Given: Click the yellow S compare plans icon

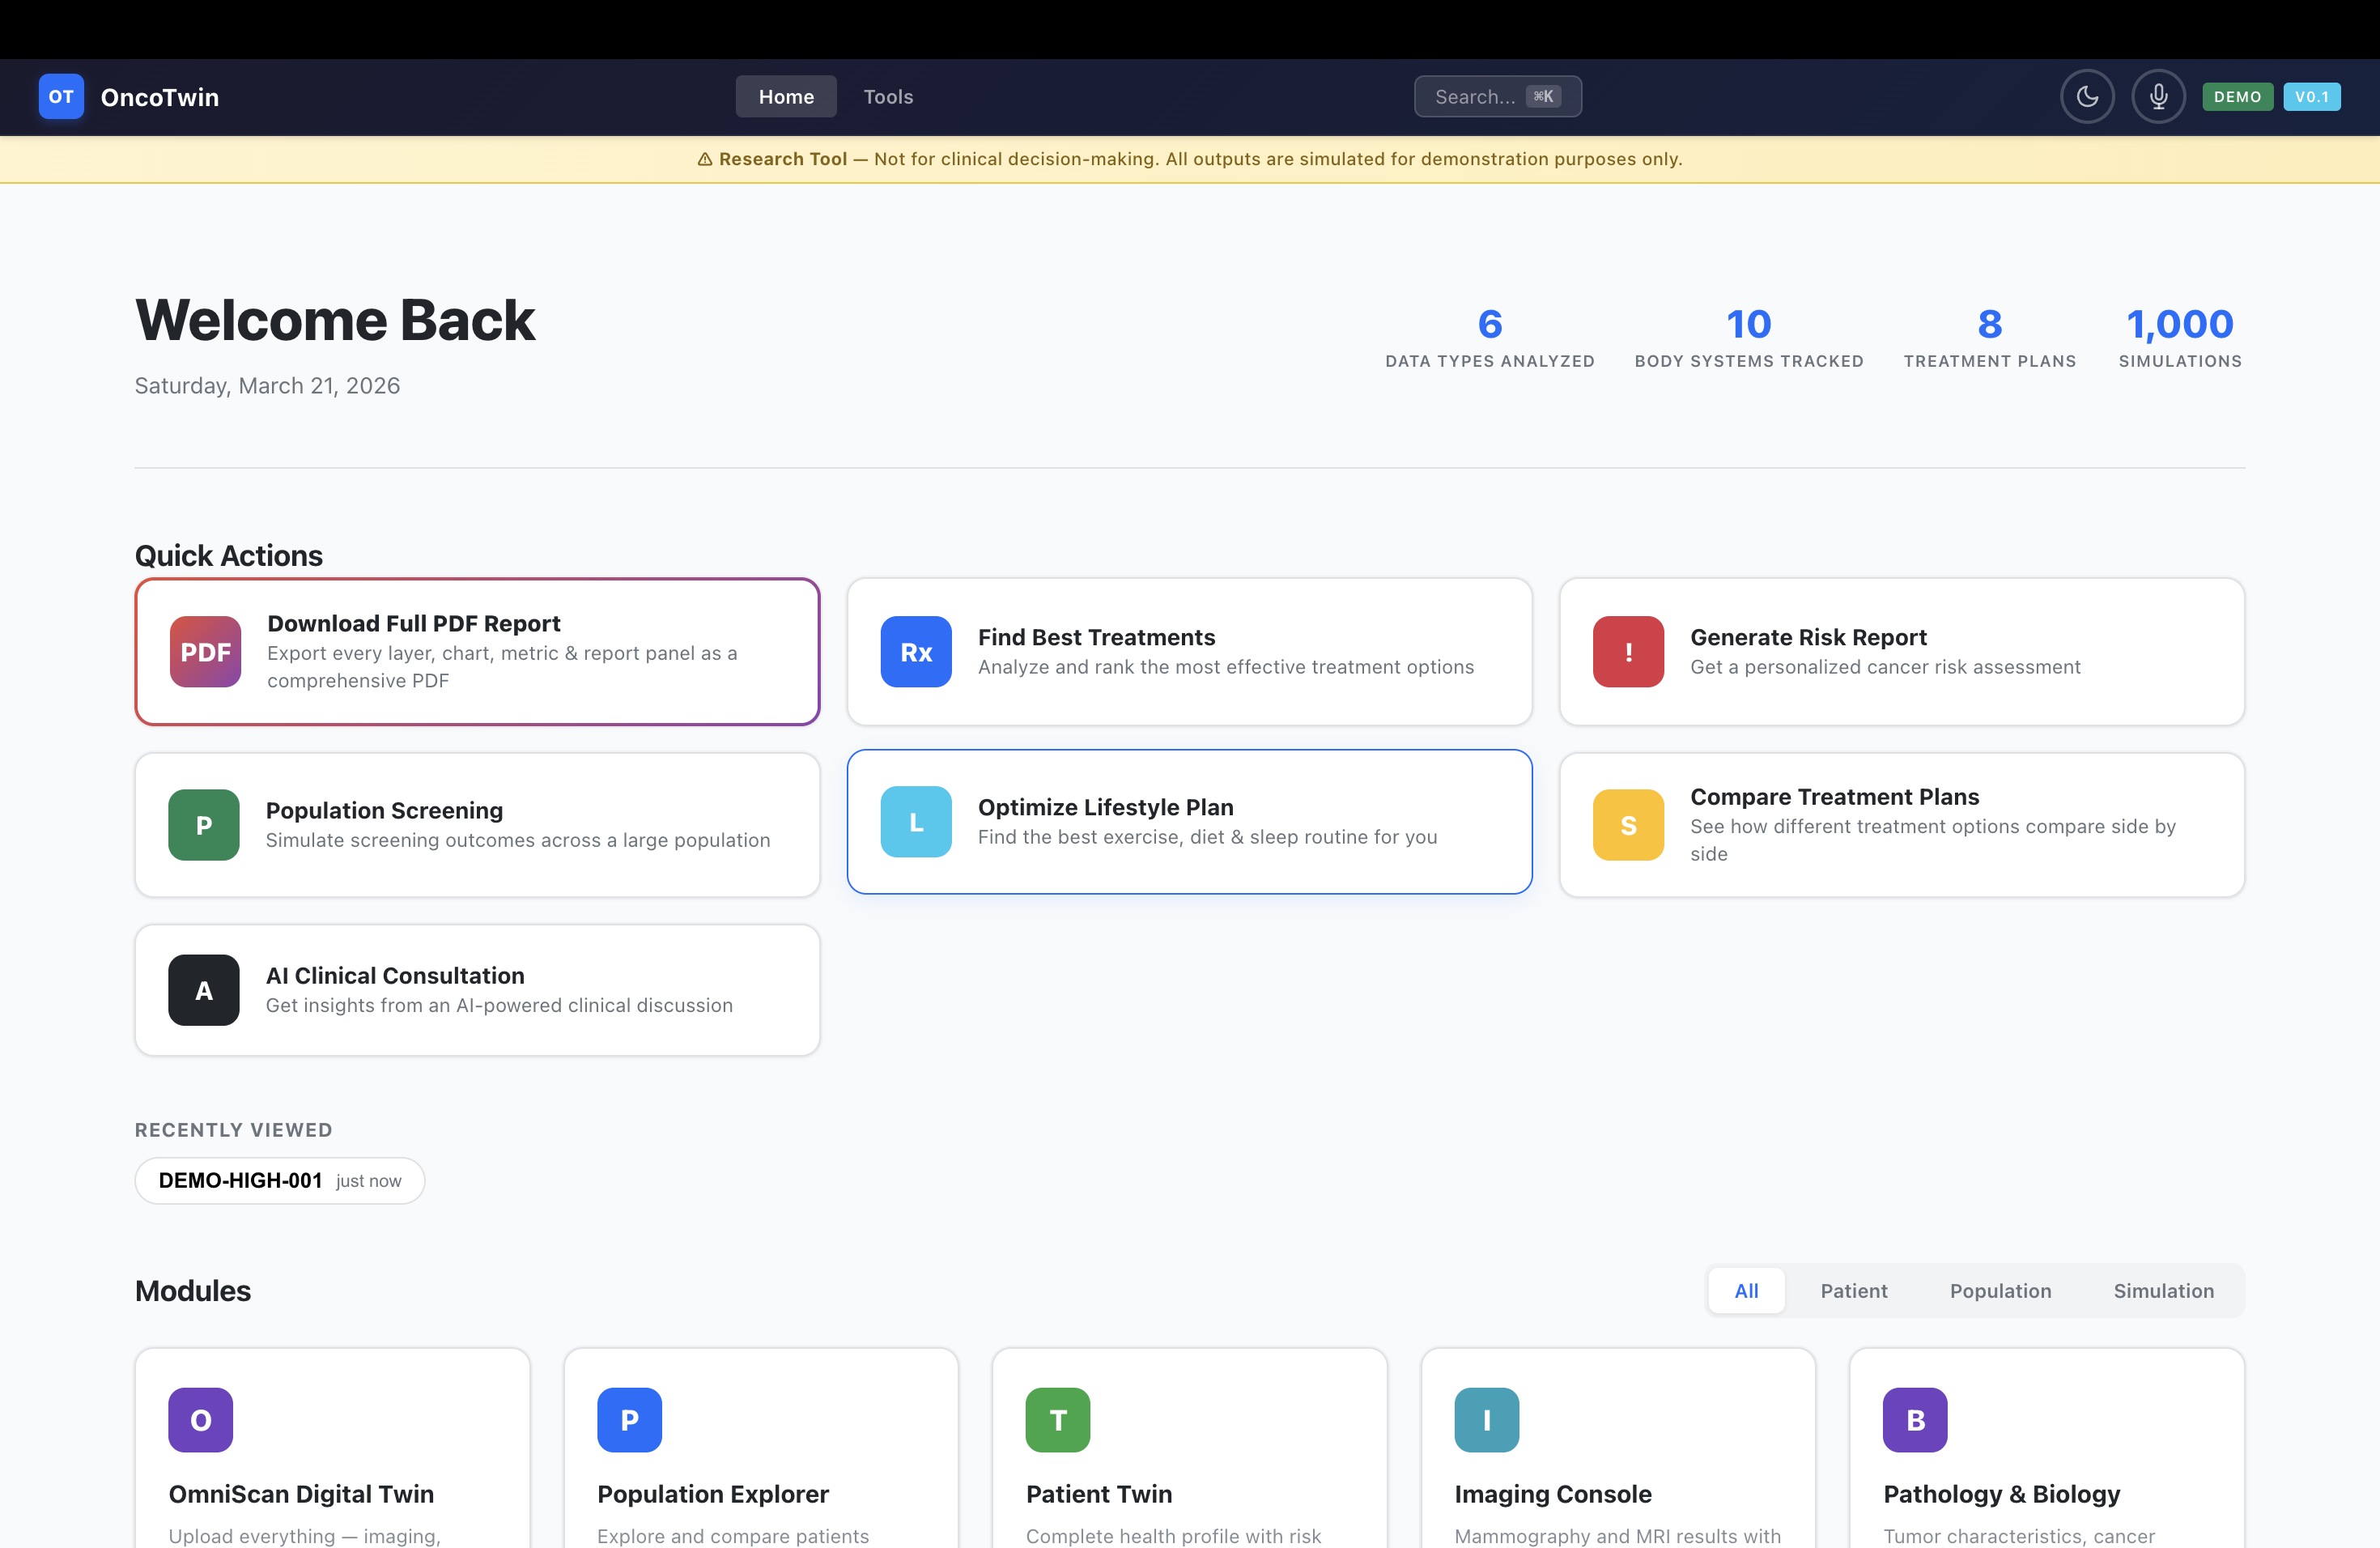Looking at the screenshot, I should tap(1628, 825).
